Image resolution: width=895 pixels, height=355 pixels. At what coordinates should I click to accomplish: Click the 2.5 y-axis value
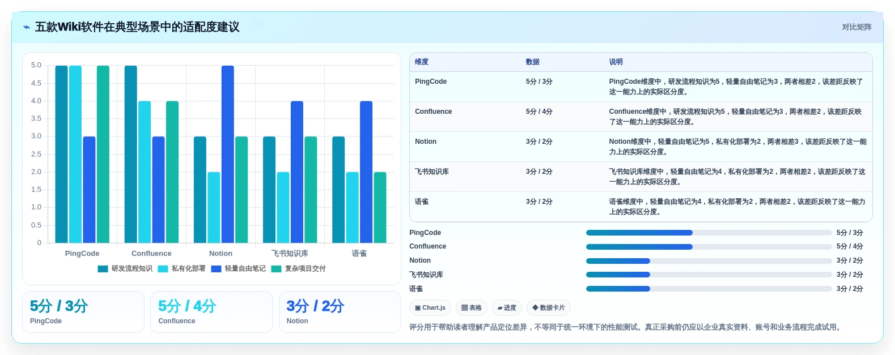36,154
